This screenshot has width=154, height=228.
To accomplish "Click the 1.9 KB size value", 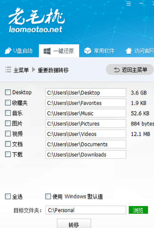I will tap(139, 103).
